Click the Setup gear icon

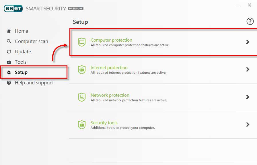point(9,72)
